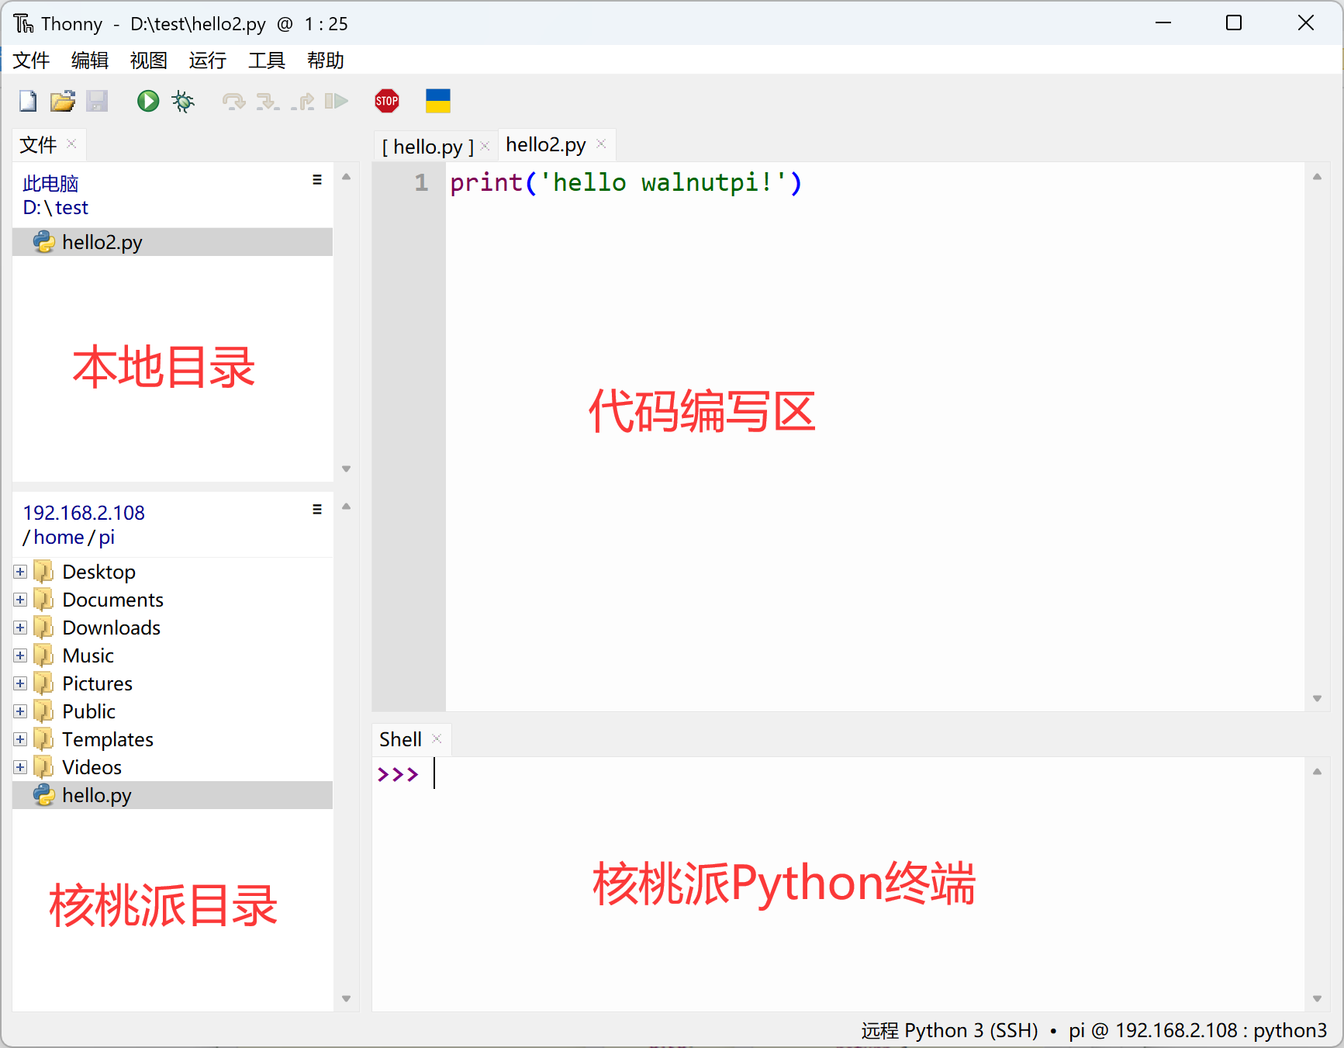Select the Music folder row
1344x1048 pixels.
pyautogui.click(x=173, y=655)
